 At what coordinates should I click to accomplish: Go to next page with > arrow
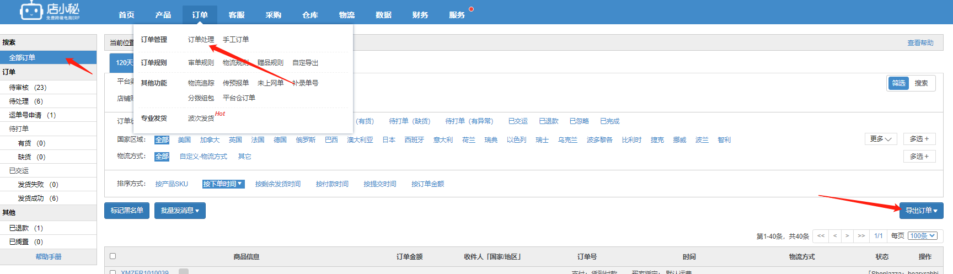847,236
